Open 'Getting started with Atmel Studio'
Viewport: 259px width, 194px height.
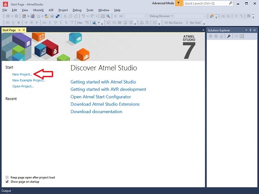103,82
